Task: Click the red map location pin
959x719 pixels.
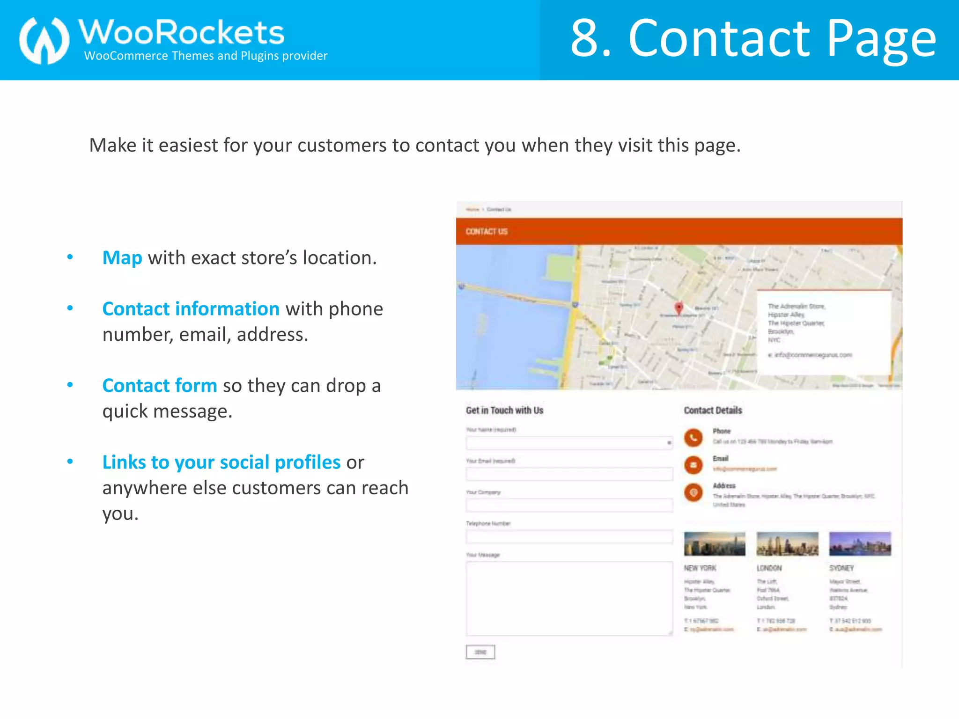Action: point(679,308)
